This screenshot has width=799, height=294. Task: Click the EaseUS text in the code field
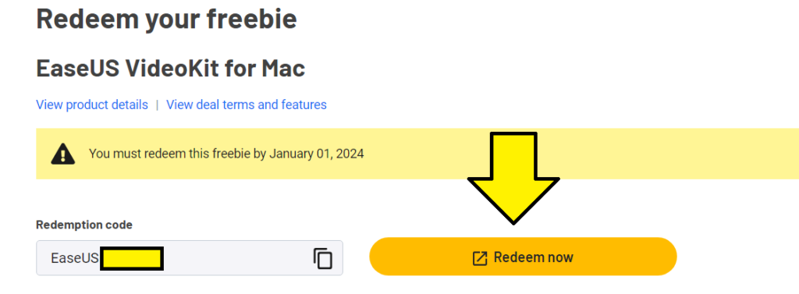74,258
